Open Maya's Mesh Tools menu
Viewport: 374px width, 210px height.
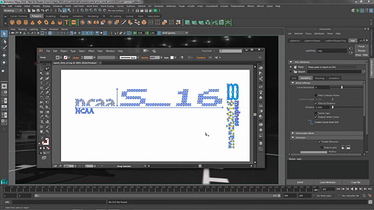pos(92,6)
